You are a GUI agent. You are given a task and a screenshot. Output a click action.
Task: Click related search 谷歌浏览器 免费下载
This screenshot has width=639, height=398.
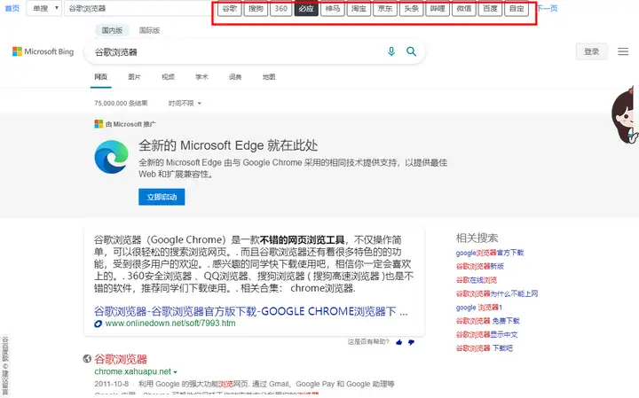(487, 321)
